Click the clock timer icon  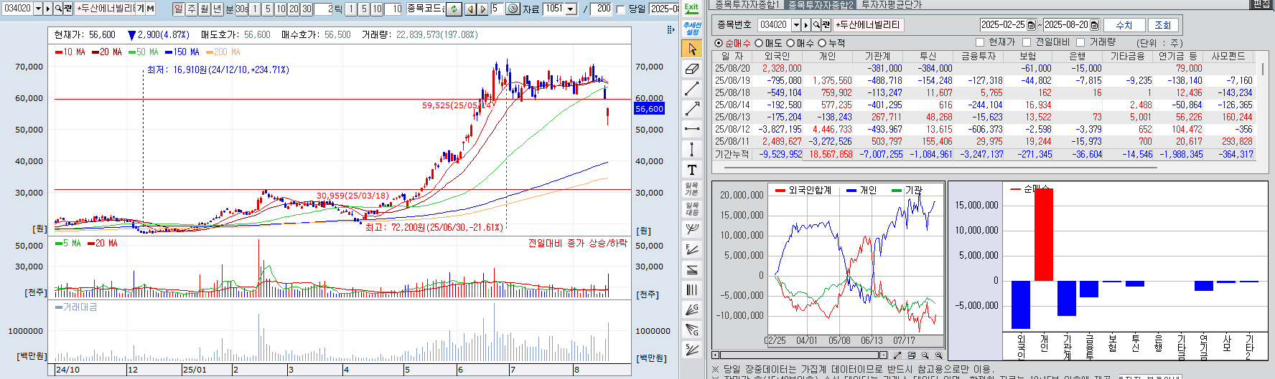click(513, 9)
